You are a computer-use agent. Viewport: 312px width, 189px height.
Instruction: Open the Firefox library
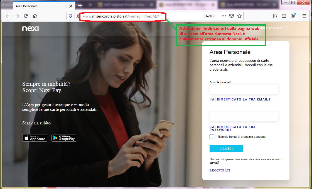275,16
